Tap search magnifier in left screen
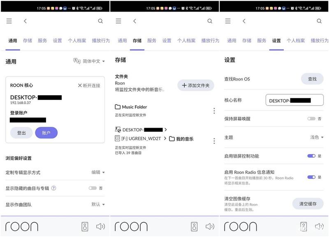This screenshot has height=237, width=329. (x=100, y=21)
